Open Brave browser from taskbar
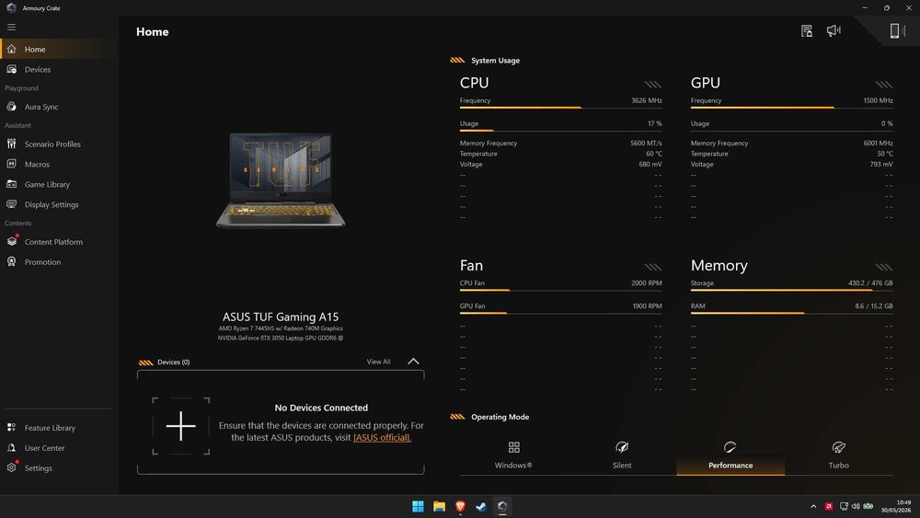Screen dimensions: 920x518 tap(460, 506)
